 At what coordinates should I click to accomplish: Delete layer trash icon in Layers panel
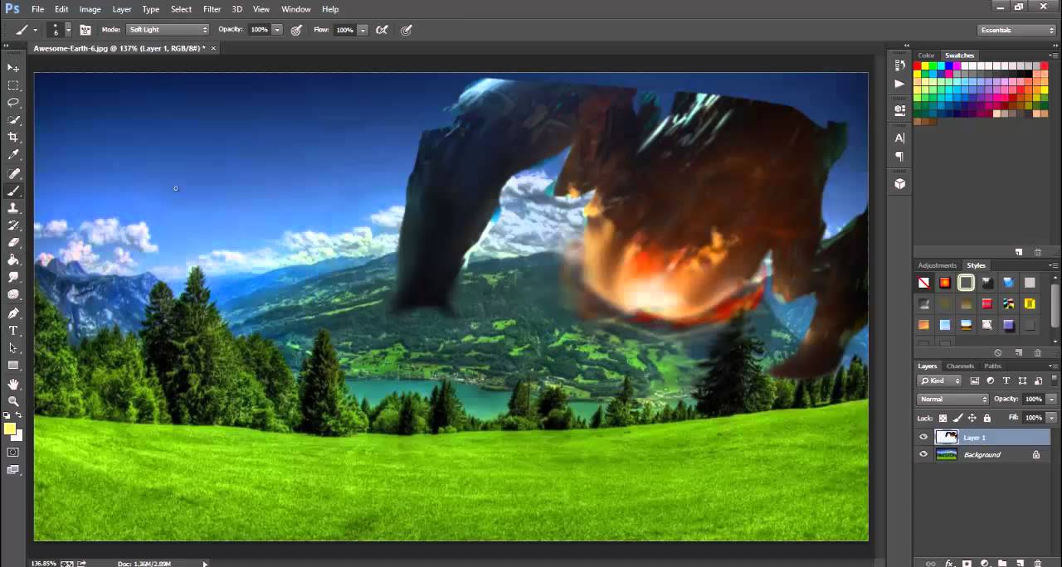pyautogui.click(x=1039, y=563)
